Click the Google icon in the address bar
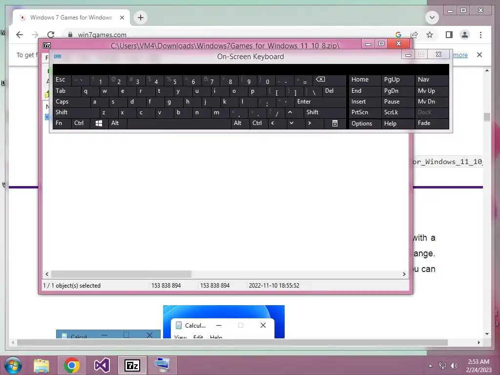The width and height of the screenshot is (500, 375). click(x=398, y=35)
